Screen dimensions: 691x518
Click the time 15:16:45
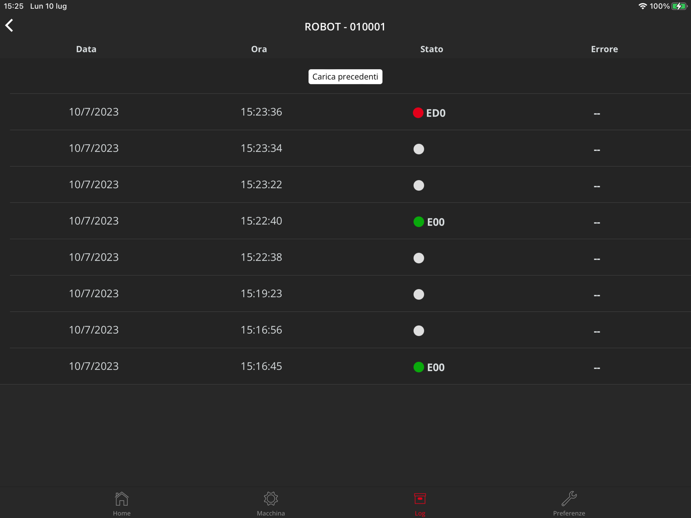tap(261, 366)
